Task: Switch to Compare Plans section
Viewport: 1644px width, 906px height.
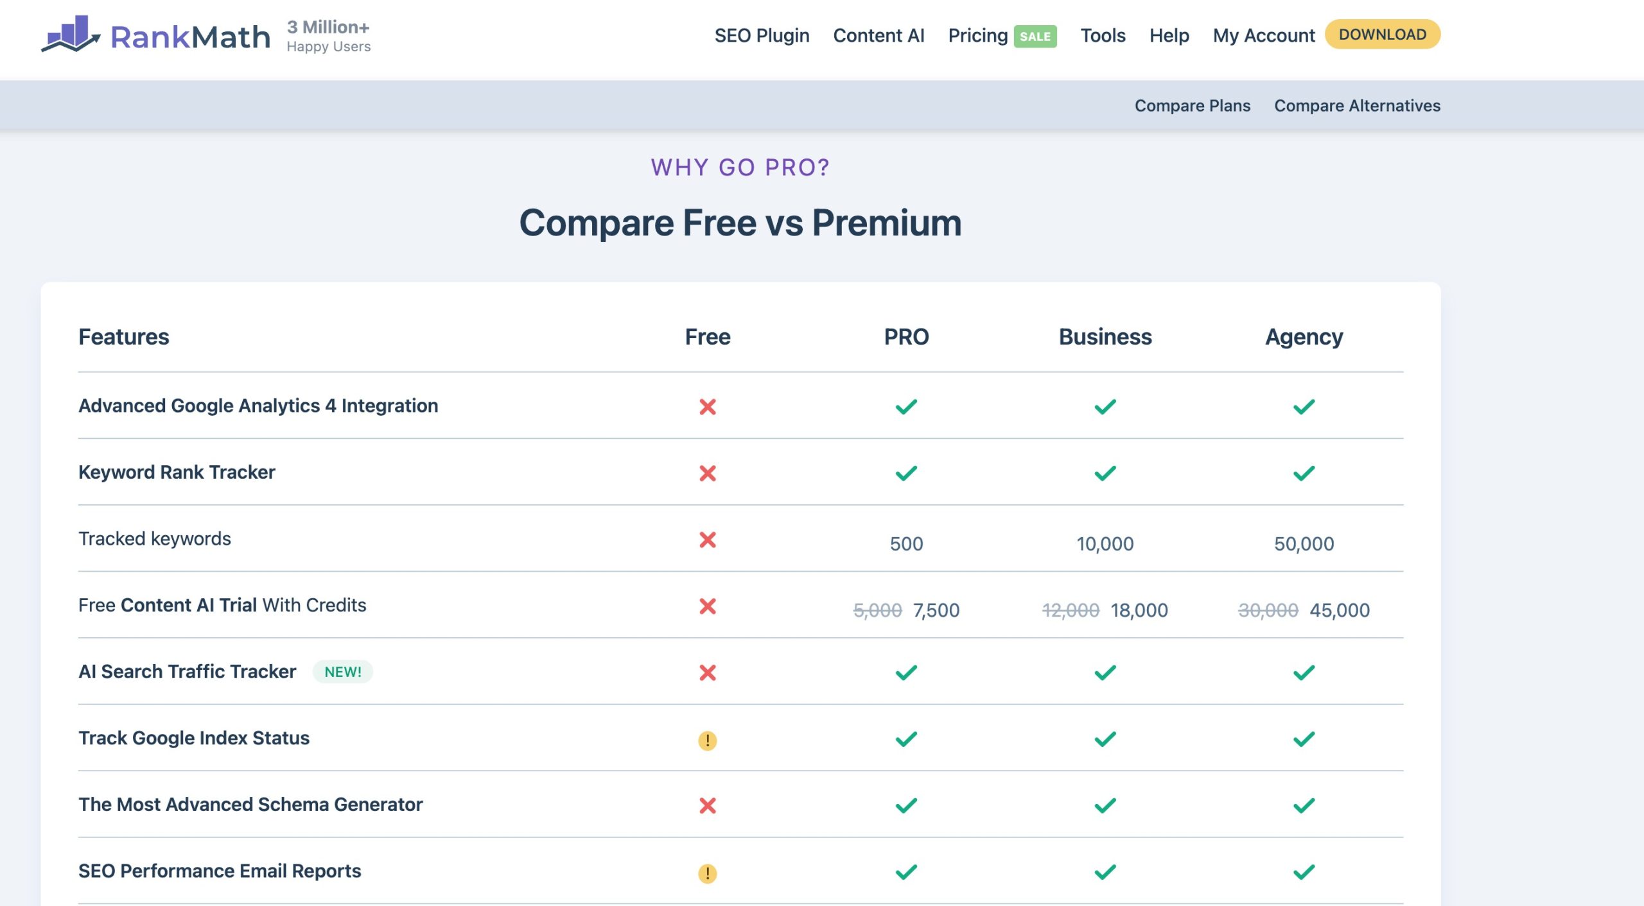Action: click(x=1192, y=105)
